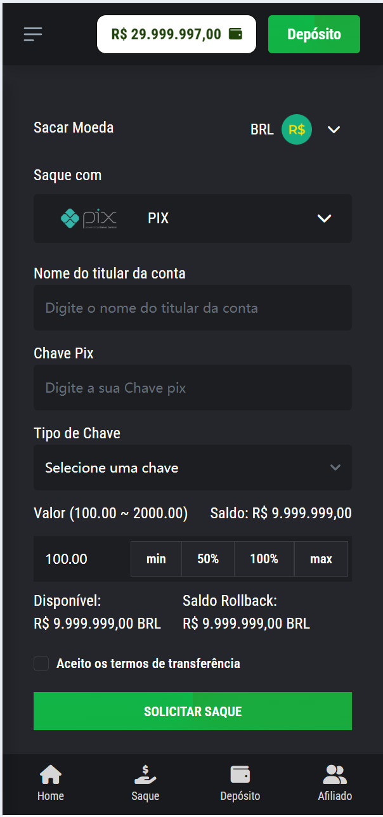
Task: Click the wallet icon beside balance
Action: 235,34
